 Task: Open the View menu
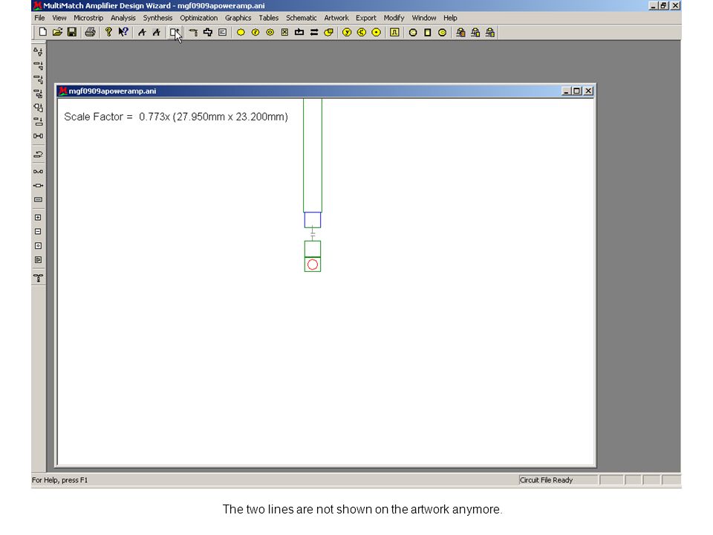[x=59, y=18]
